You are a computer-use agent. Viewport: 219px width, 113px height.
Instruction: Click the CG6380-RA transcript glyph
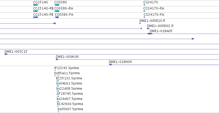[x=57, y=11]
